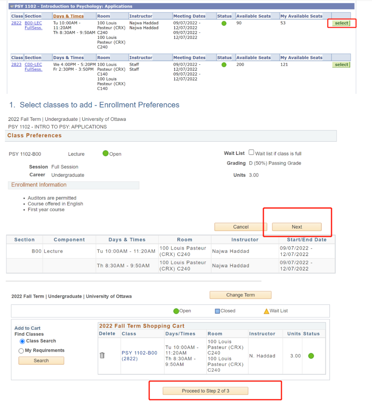Click 'Course offered in English' bullet
This screenshot has width=372, height=403.
[x=55, y=204]
